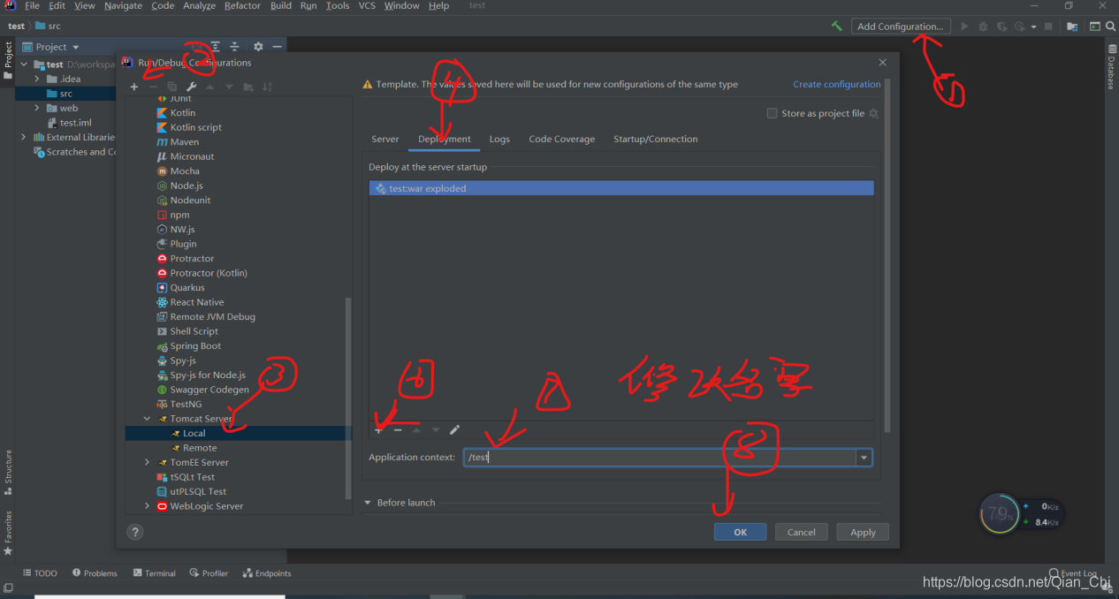Expand the web folder in the Project tree

(x=37, y=108)
